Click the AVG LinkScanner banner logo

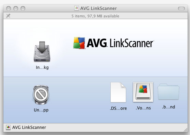pos(113,43)
